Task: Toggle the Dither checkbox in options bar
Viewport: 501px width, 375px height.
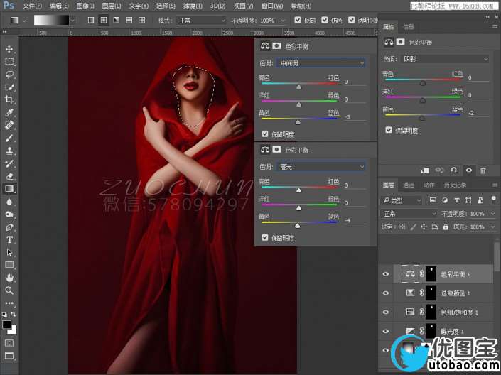Action: click(325, 20)
